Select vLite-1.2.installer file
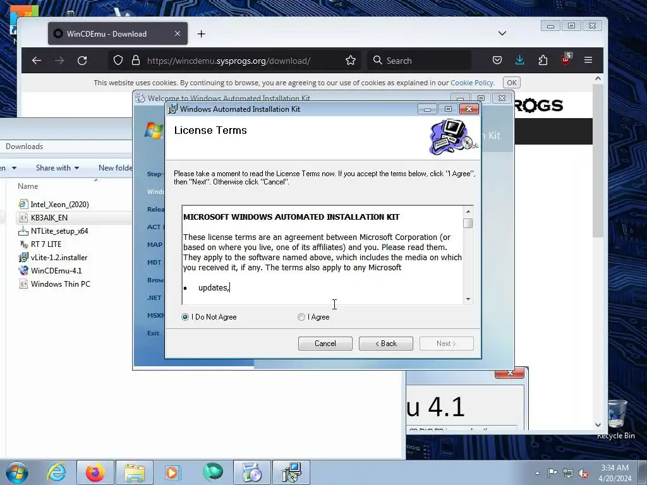Screen dimensions: 647x485 click(59, 258)
